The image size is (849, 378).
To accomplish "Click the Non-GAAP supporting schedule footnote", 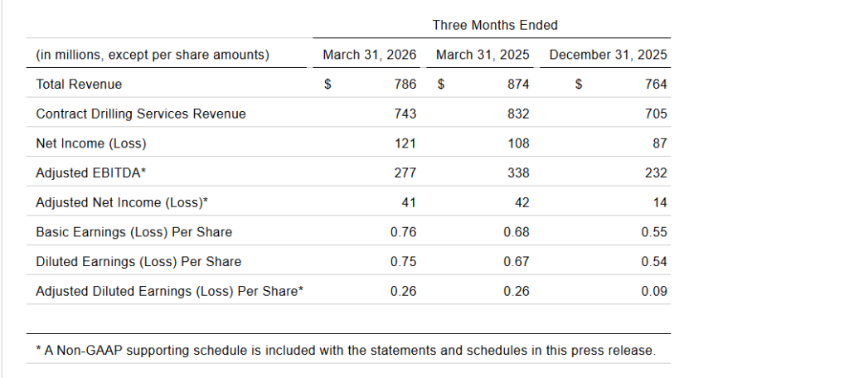I will pyautogui.click(x=346, y=351).
